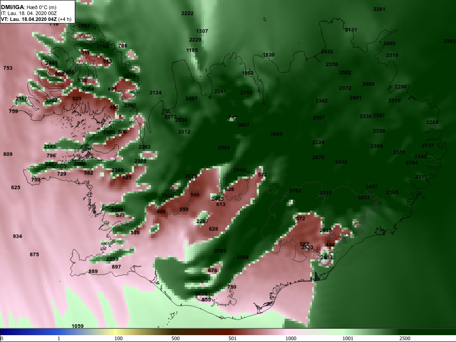This screenshot has width=456, height=342.
Task: Click the 1000 mark on color scale
Action: 291,338
